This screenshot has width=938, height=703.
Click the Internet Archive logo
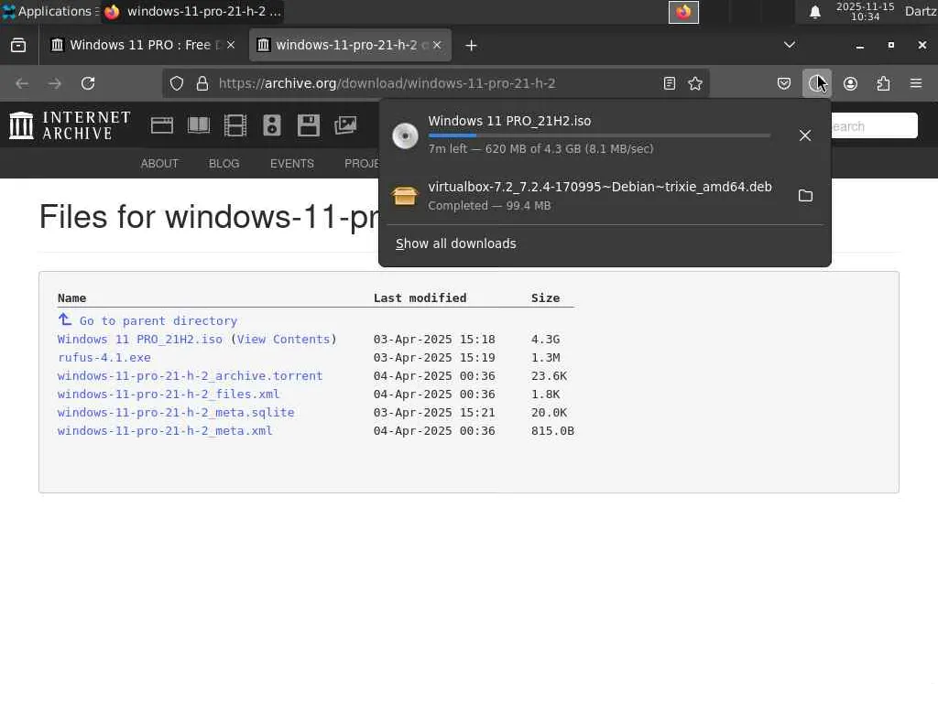(70, 125)
